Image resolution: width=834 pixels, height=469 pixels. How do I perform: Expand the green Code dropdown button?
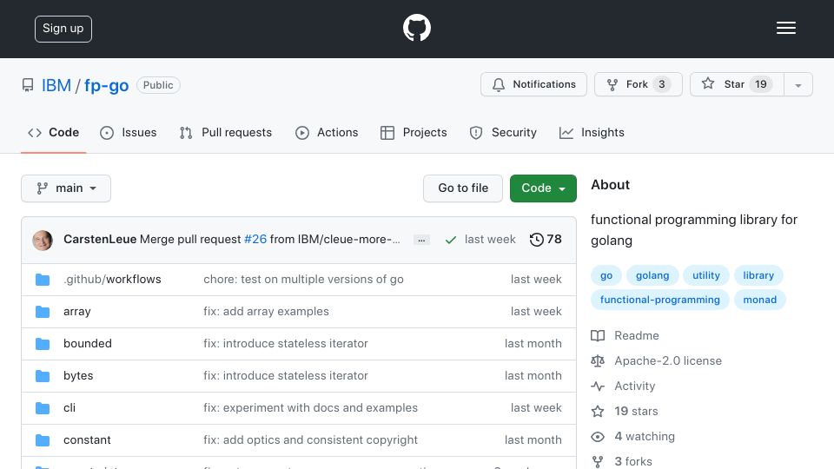pyautogui.click(x=543, y=188)
